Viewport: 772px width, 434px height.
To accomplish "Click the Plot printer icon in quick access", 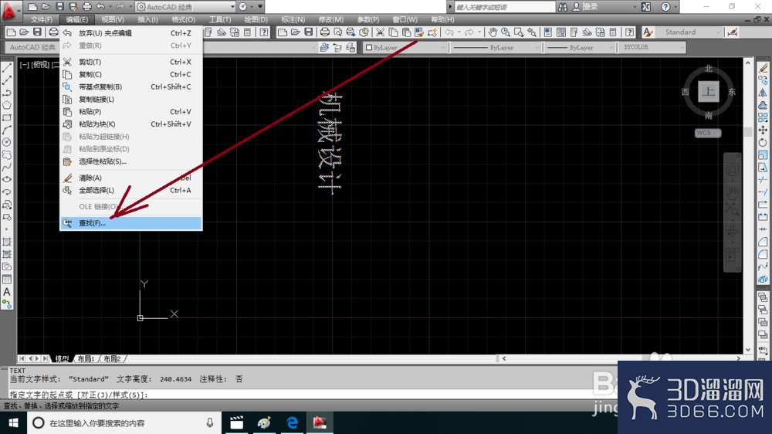I will [x=86, y=7].
